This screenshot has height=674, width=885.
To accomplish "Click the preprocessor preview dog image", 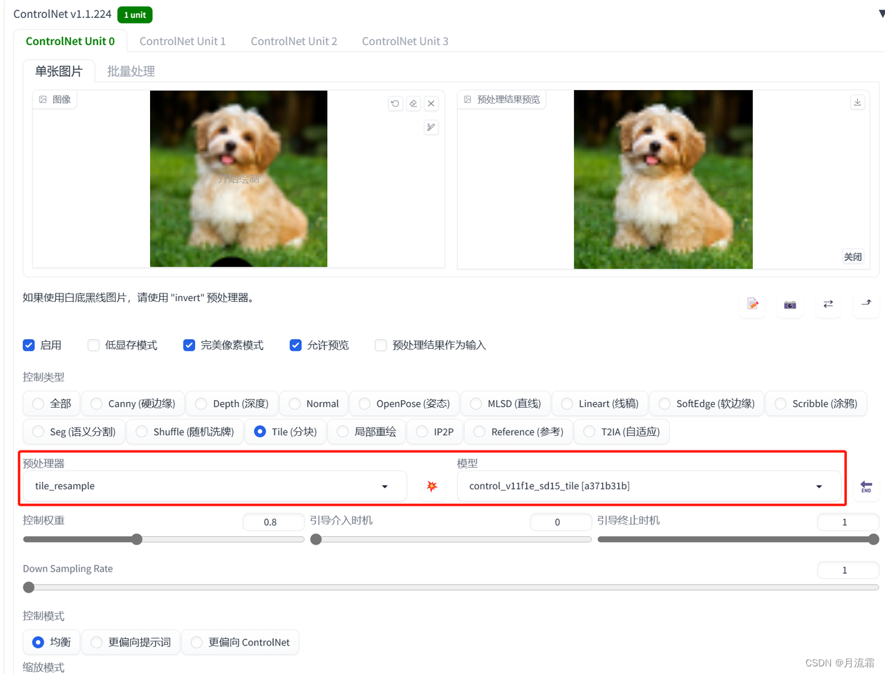I will point(663,179).
